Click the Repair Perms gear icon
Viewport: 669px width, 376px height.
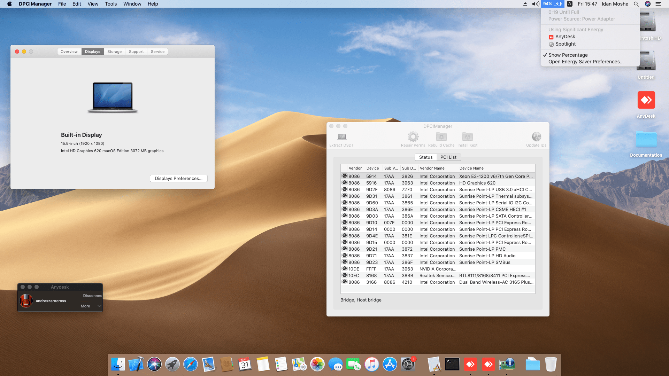coord(413,137)
